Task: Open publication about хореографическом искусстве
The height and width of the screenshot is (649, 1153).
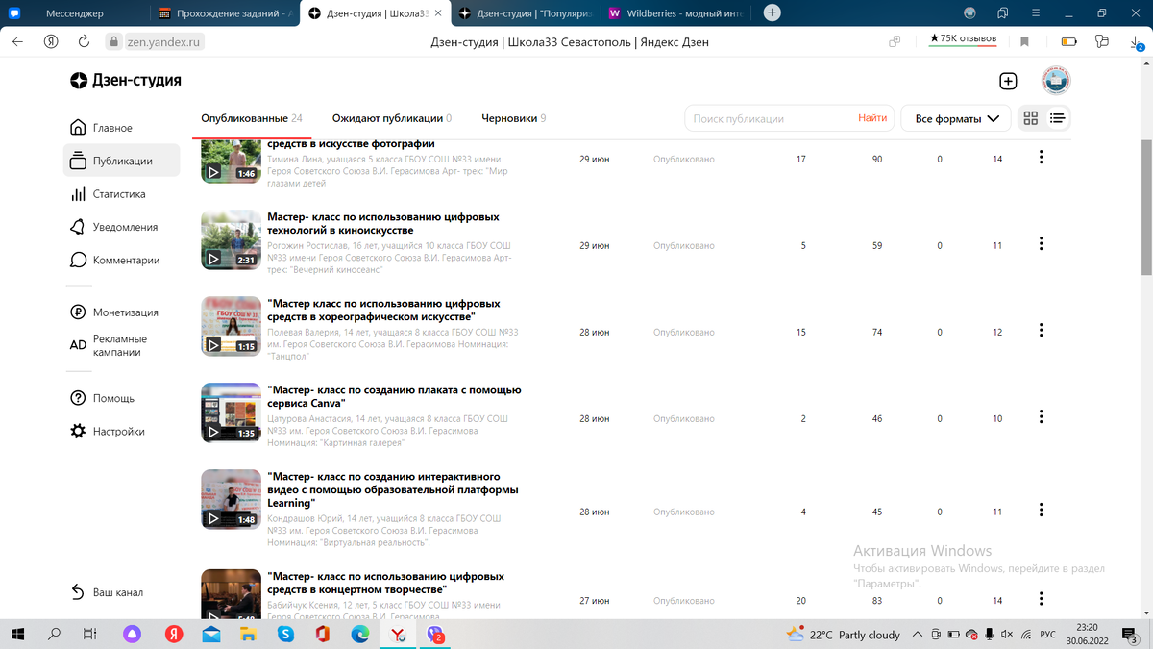Action: tap(384, 311)
